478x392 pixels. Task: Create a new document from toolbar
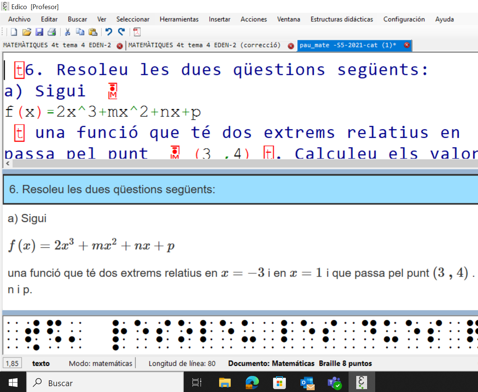[x=14, y=32]
